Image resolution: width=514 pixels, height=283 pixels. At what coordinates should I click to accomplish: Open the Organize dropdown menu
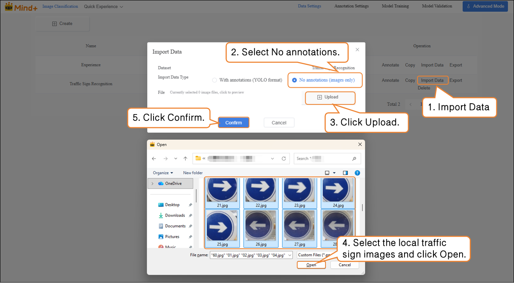pyautogui.click(x=163, y=173)
